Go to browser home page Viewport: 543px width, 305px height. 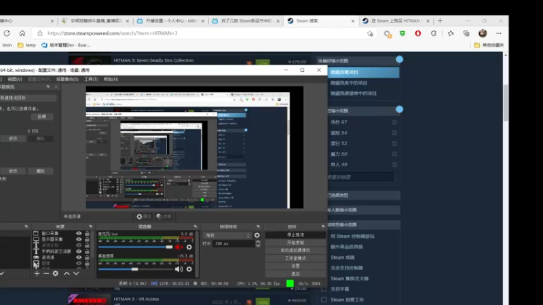[22, 33]
